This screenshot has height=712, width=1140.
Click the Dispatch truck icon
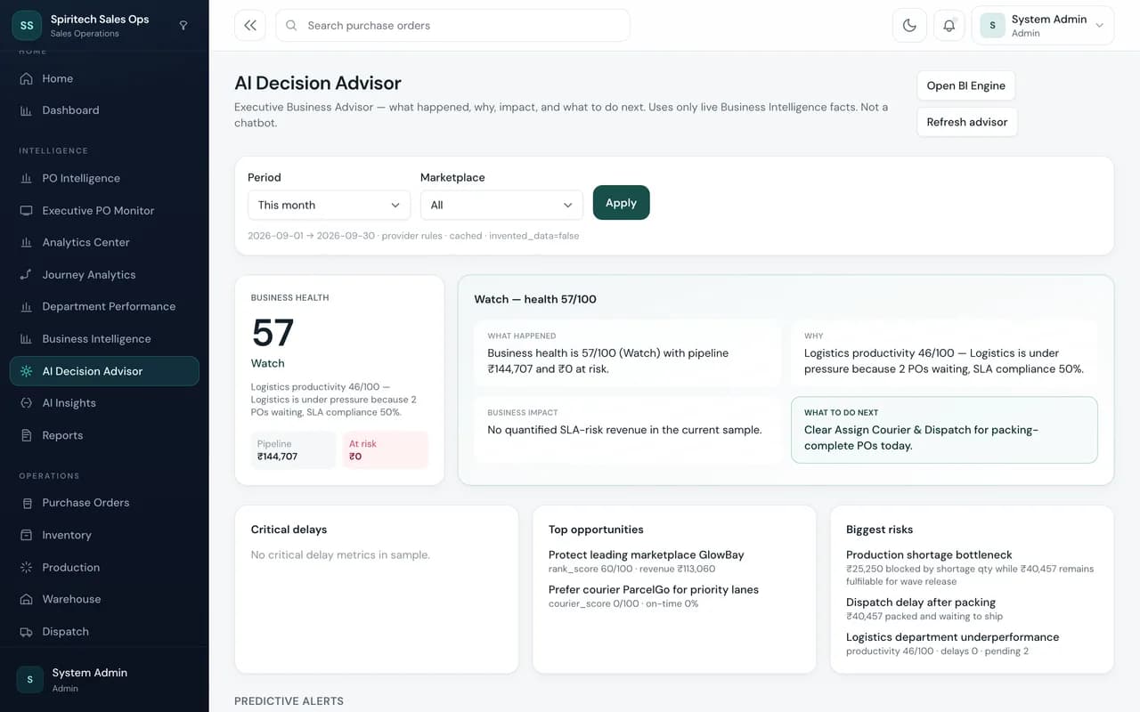[26, 632]
